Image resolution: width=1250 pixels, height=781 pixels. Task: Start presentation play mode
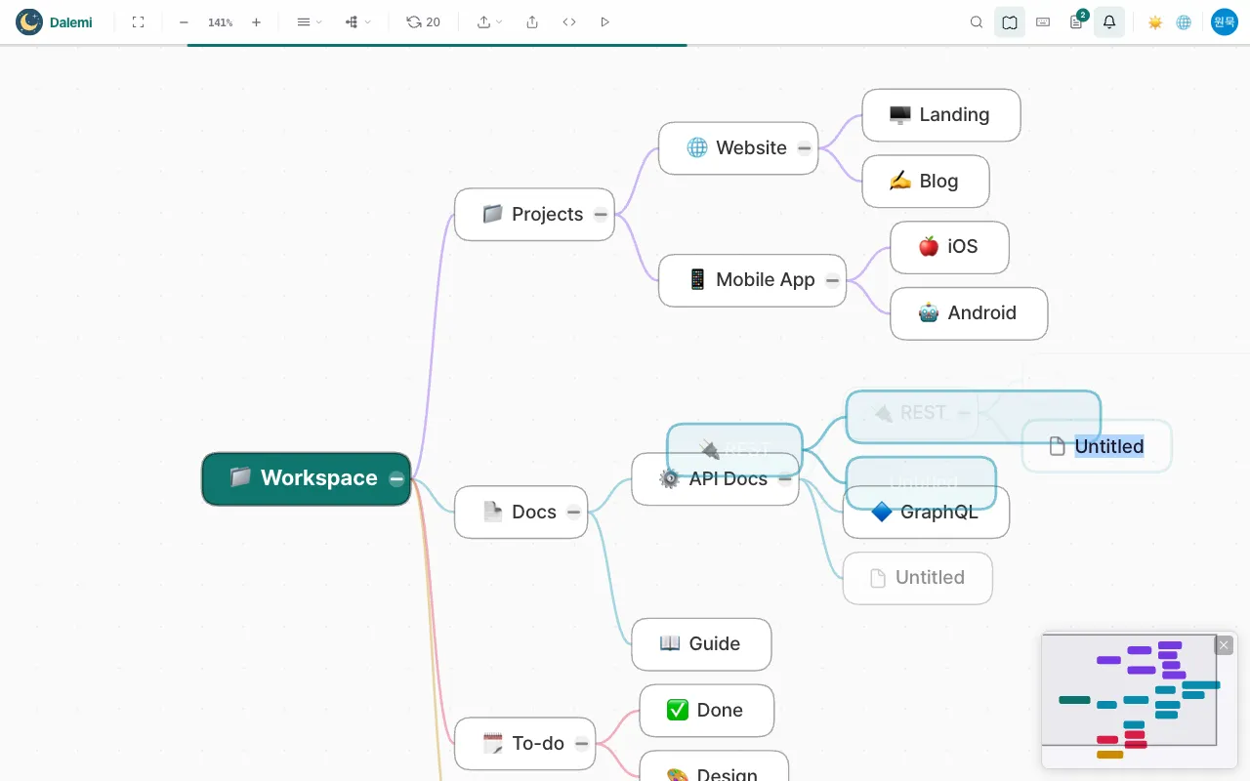pos(605,21)
